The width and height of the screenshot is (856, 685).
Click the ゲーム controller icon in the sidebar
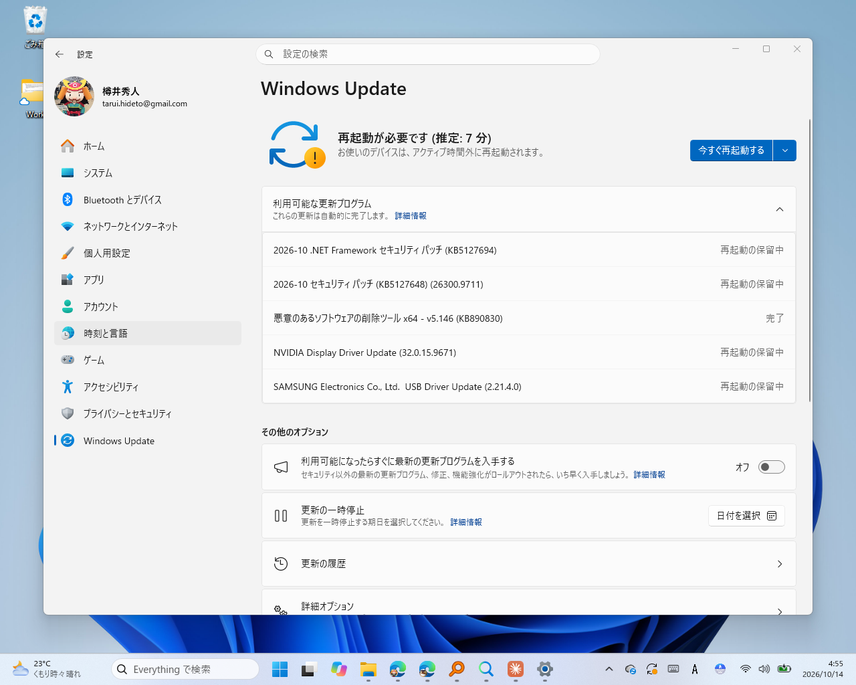[x=68, y=360]
